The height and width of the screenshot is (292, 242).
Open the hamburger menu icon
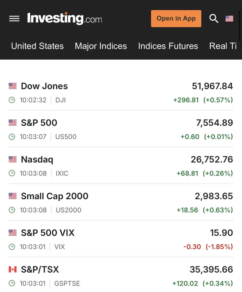click(x=14, y=18)
